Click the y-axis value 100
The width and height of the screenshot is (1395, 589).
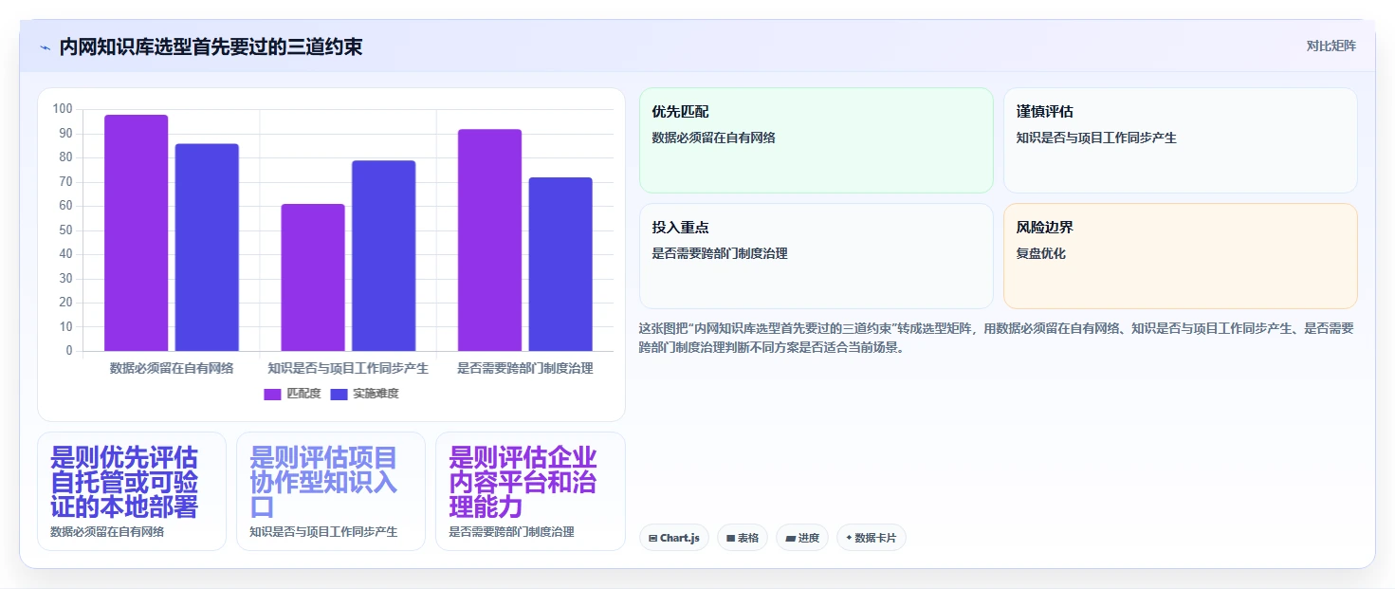point(63,109)
